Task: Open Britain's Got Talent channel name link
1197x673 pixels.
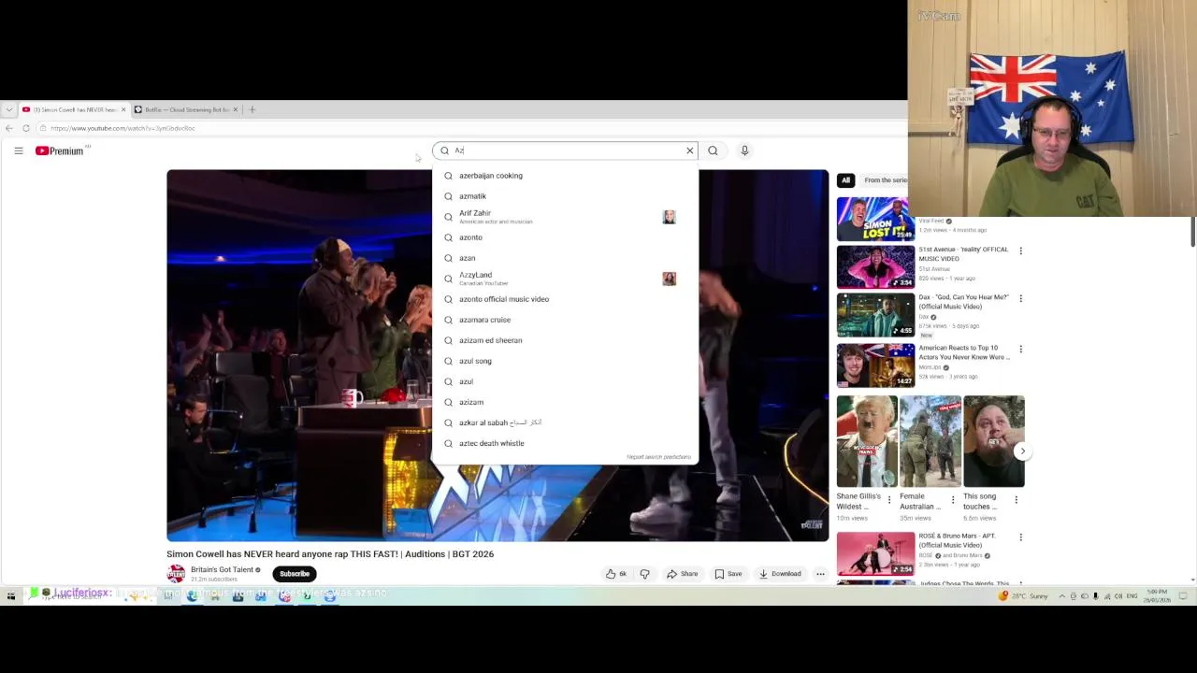Action: [222, 569]
